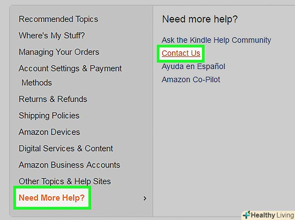
Task: Open Amazon Business Accounts topic
Action: 69,165
